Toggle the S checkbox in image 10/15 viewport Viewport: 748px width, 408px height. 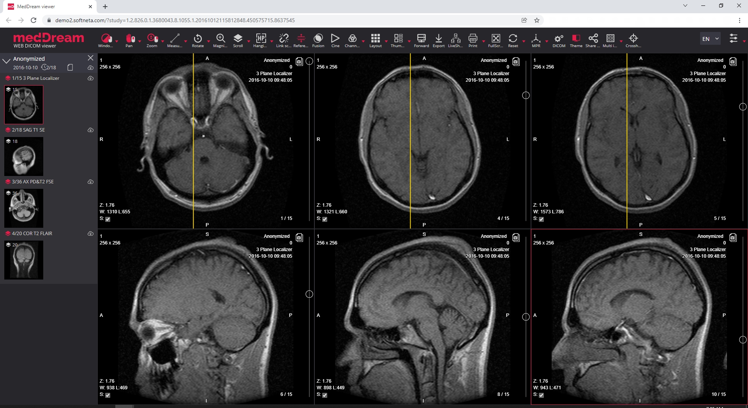pos(541,395)
